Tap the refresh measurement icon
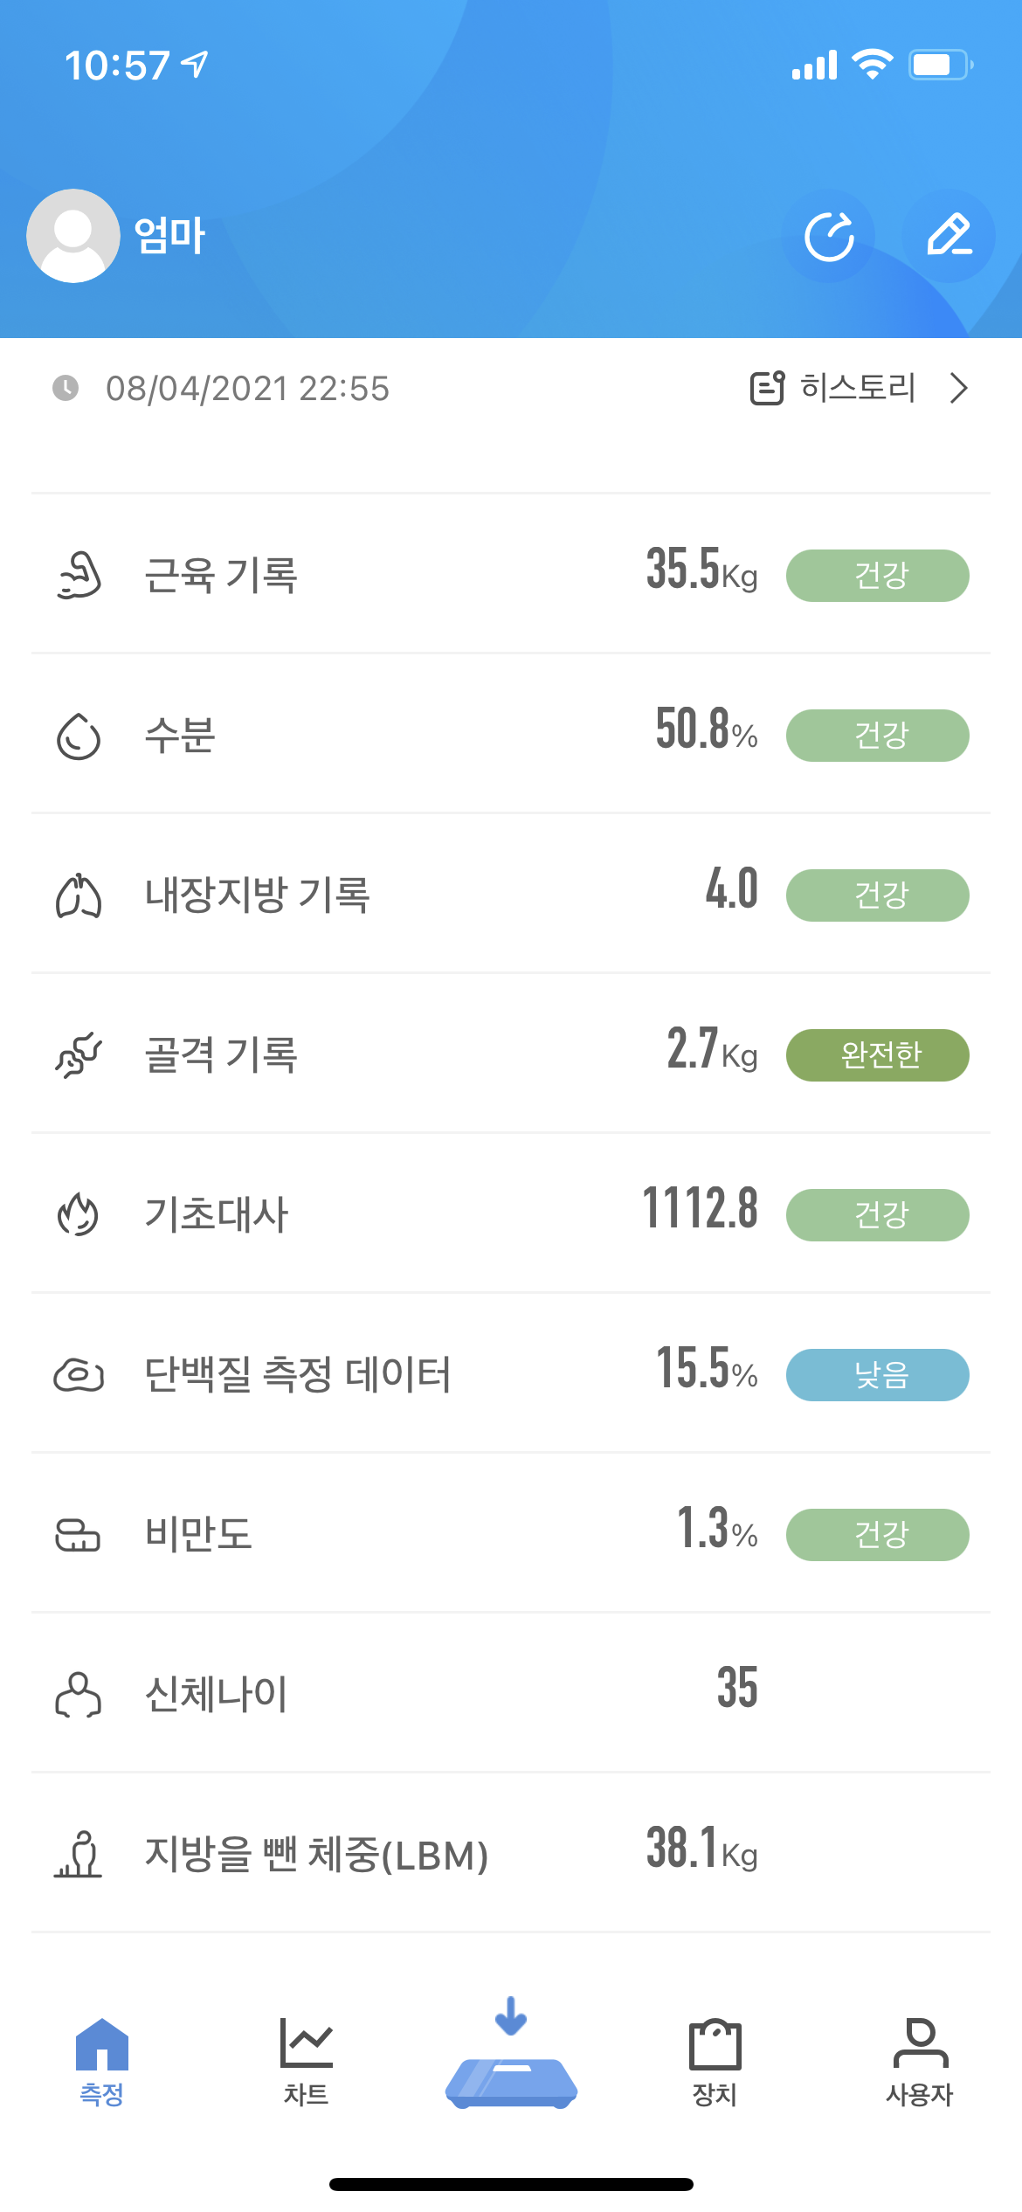The width and height of the screenshot is (1022, 2212). click(x=829, y=236)
